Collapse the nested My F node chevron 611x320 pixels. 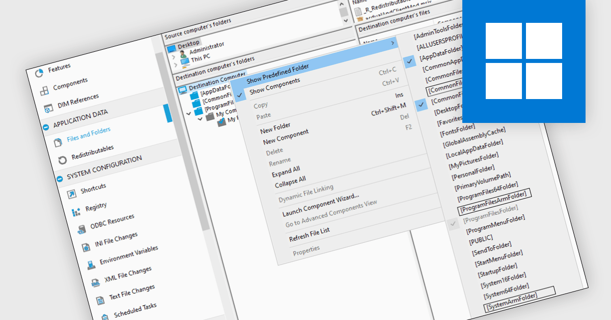tap(200, 119)
